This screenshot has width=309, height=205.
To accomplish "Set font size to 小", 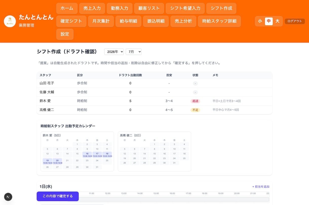I will coord(260,21).
